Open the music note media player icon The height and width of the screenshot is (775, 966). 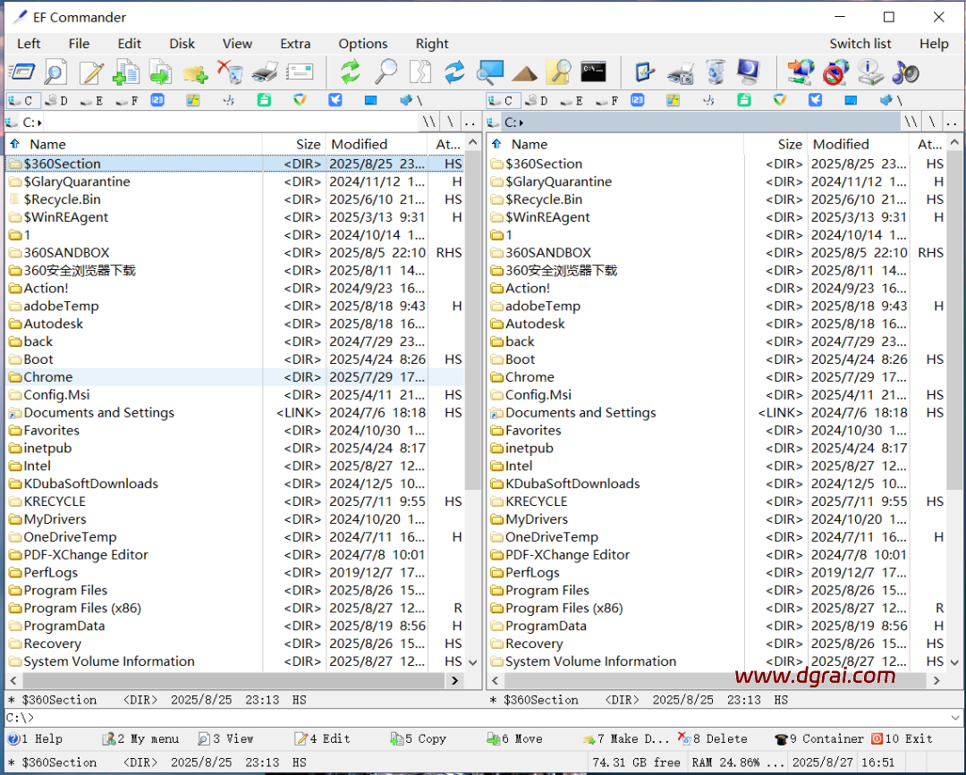(905, 72)
